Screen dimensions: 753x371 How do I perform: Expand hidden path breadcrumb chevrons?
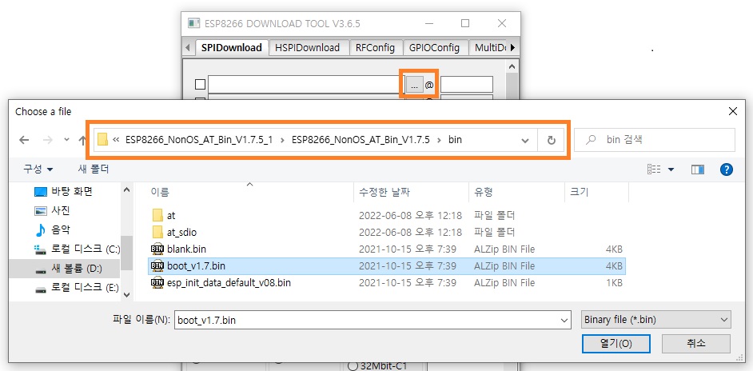pyautogui.click(x=116, y=140)
